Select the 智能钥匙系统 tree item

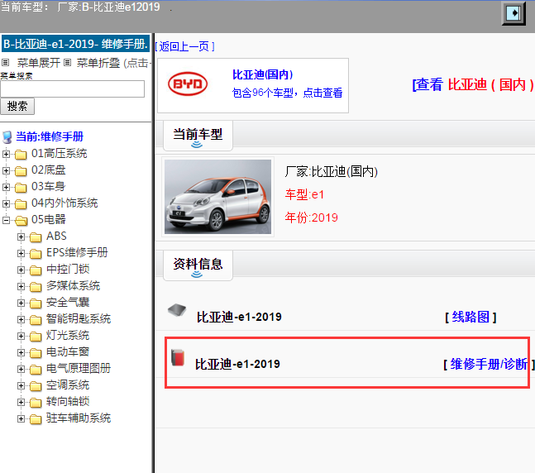(x=79, y=318)
